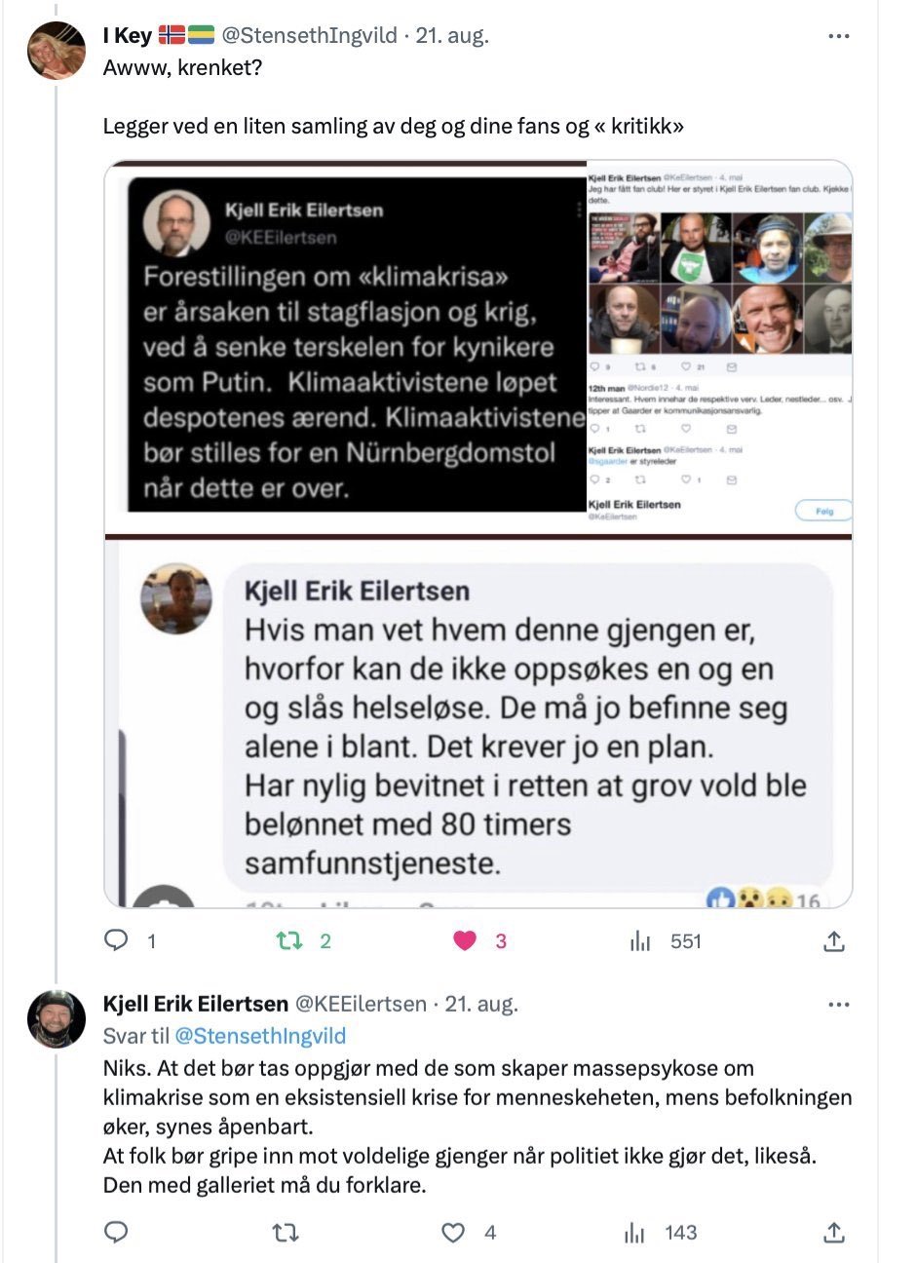Reply to the I Key tweet
Viewport: 916px width, 1263px height.
click(117, 940)
